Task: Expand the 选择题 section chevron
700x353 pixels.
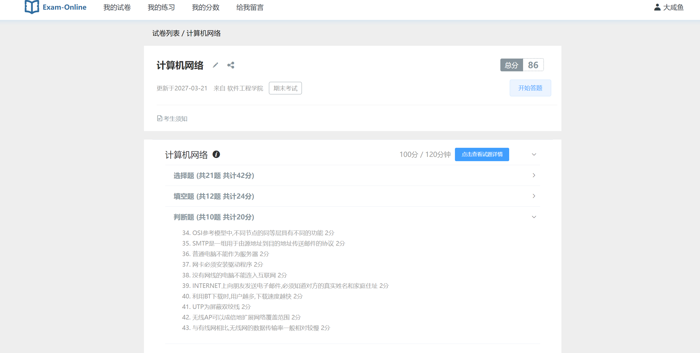Action: click(x=534, y=175)
